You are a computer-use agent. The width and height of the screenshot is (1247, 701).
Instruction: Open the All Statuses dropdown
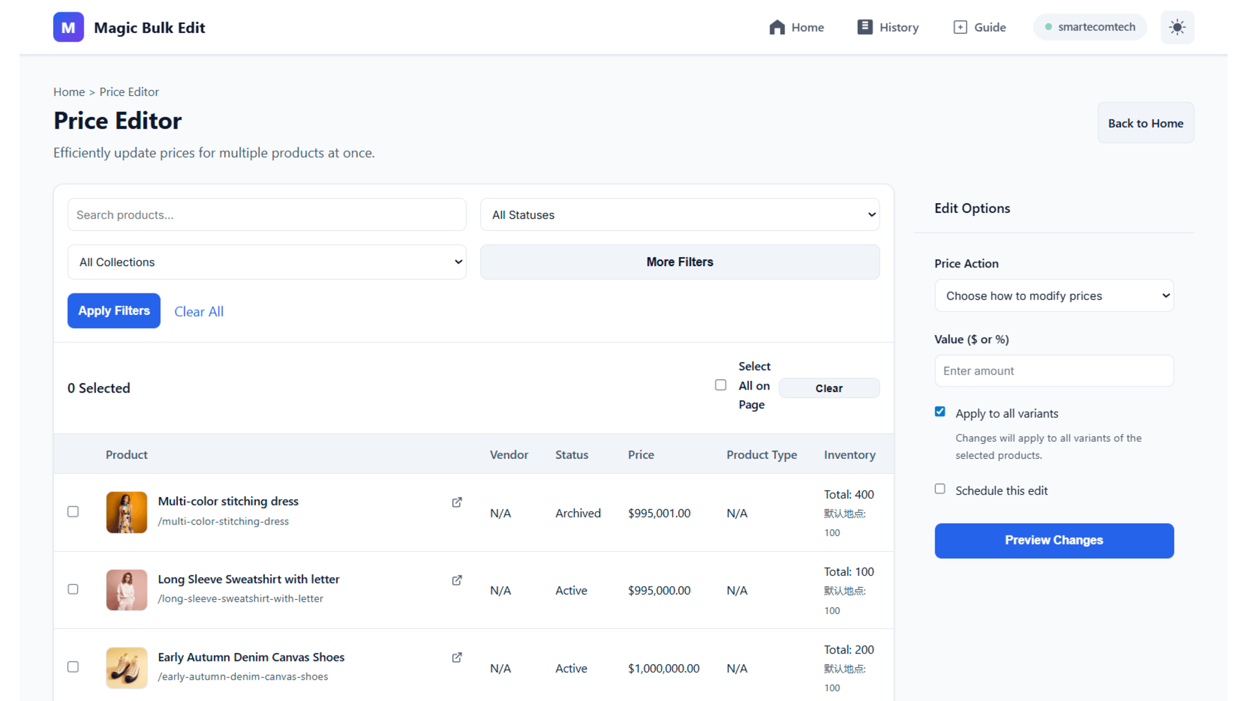(x=679, y=215)
